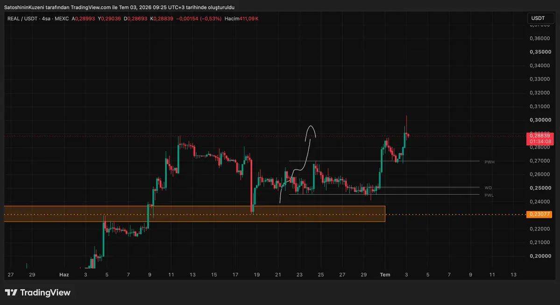Screen dimensions: 560x305
Task: Click the countdown timer 01:34:08
Action: click(x=540, y=142)
